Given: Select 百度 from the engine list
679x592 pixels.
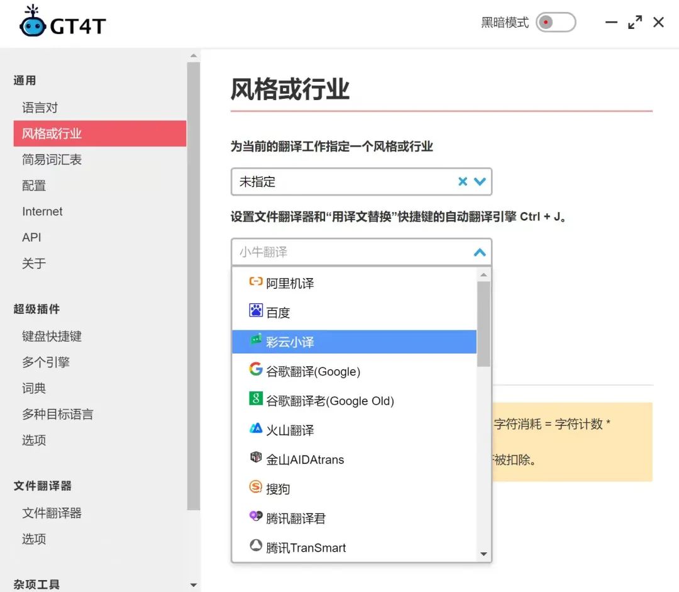Looking at the screenshot, I should coord(354,313).
